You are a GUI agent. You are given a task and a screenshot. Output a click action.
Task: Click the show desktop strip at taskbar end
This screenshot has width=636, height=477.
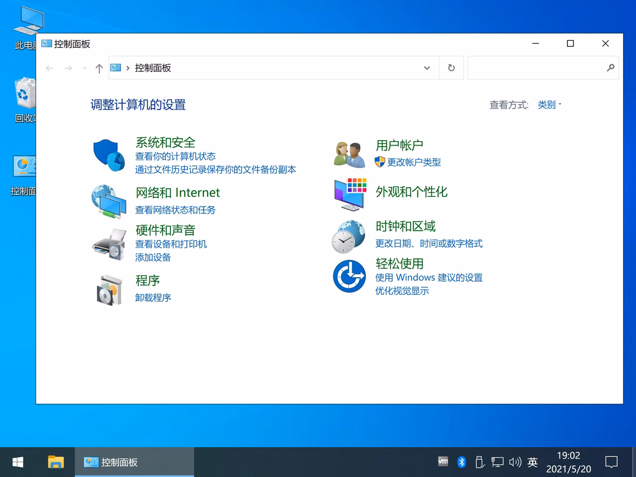(x=634, y=462)
